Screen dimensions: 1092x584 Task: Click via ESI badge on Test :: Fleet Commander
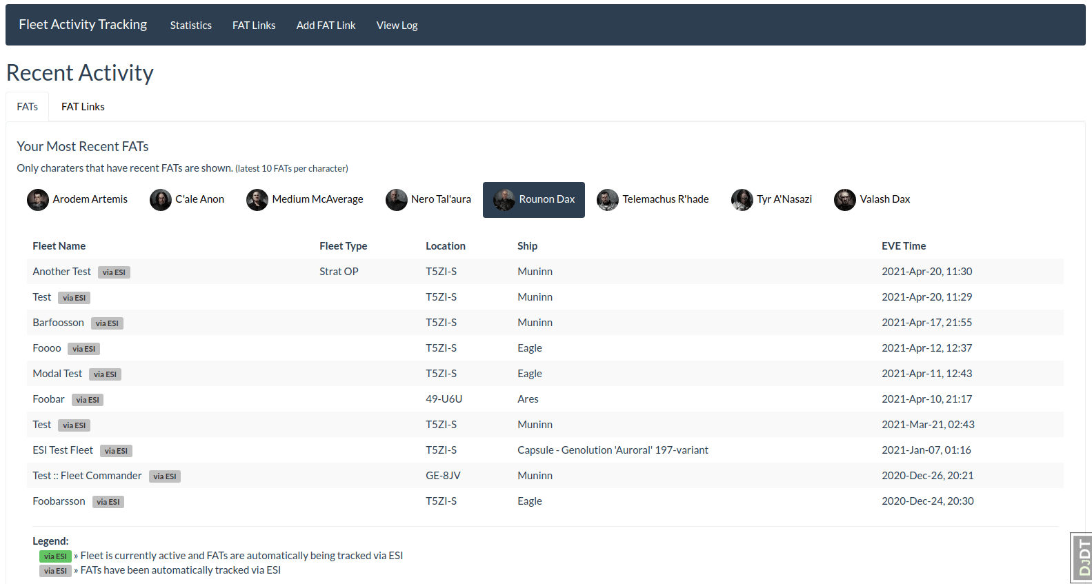click(x=165, y=476)
